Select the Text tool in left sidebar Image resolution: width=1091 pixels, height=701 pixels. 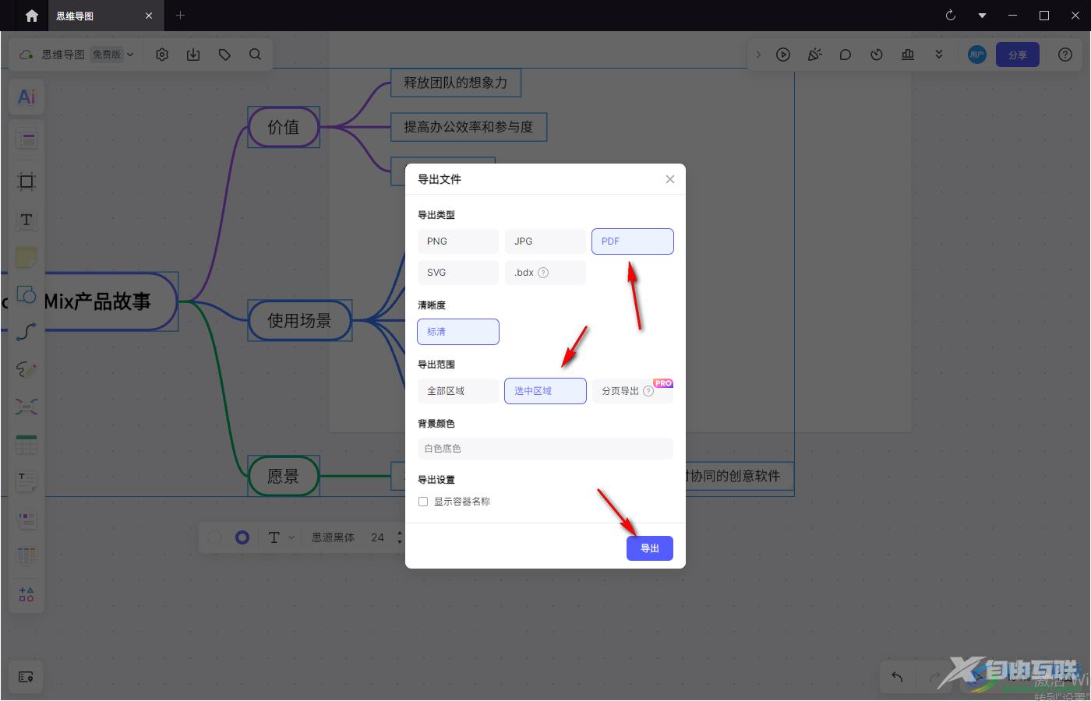pos(26,220)
